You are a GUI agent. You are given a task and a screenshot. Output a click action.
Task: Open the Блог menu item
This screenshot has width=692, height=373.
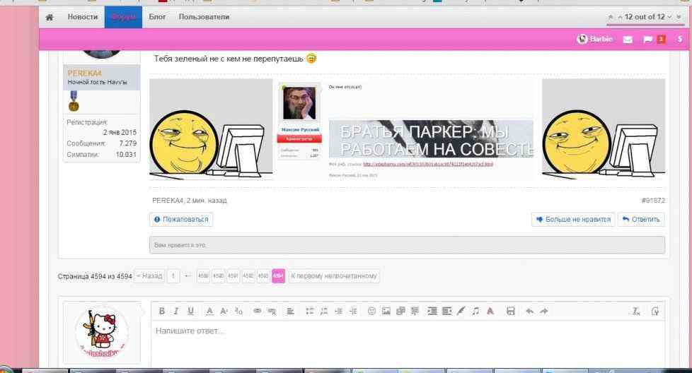click(156, 17)
